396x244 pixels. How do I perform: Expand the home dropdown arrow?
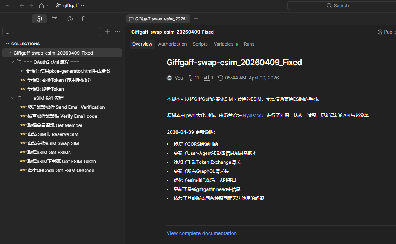[48, 6]
